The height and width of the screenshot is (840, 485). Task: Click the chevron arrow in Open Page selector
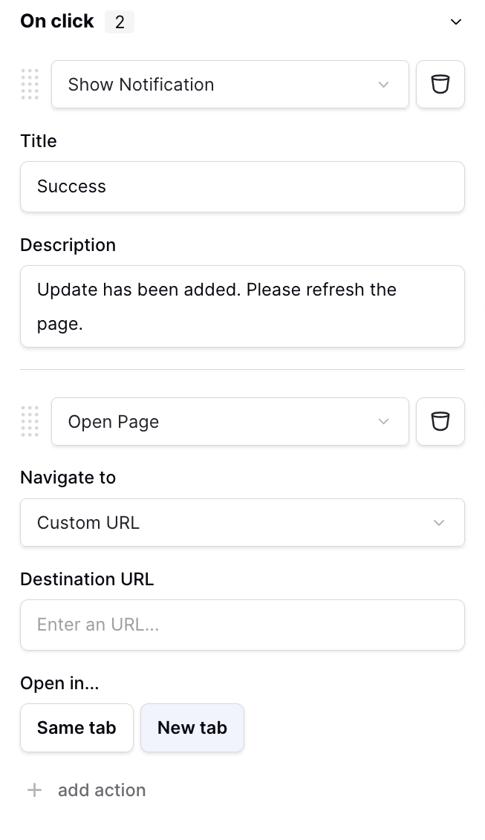(383, 422)
